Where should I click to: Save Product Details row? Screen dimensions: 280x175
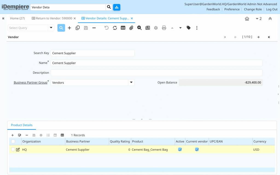tap(34, 135)
